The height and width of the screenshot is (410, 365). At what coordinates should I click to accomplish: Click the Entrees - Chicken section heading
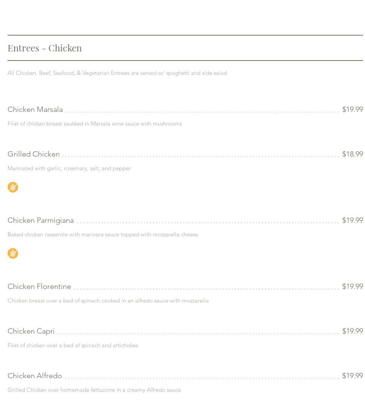coord(45,48)
